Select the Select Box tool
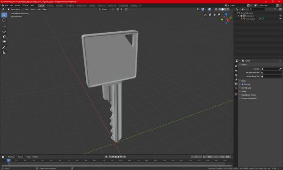Image resolution: width=283 pixels, height=170 pixels. point(4,15)
